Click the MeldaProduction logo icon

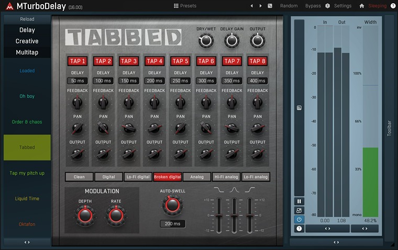(9, 6)
